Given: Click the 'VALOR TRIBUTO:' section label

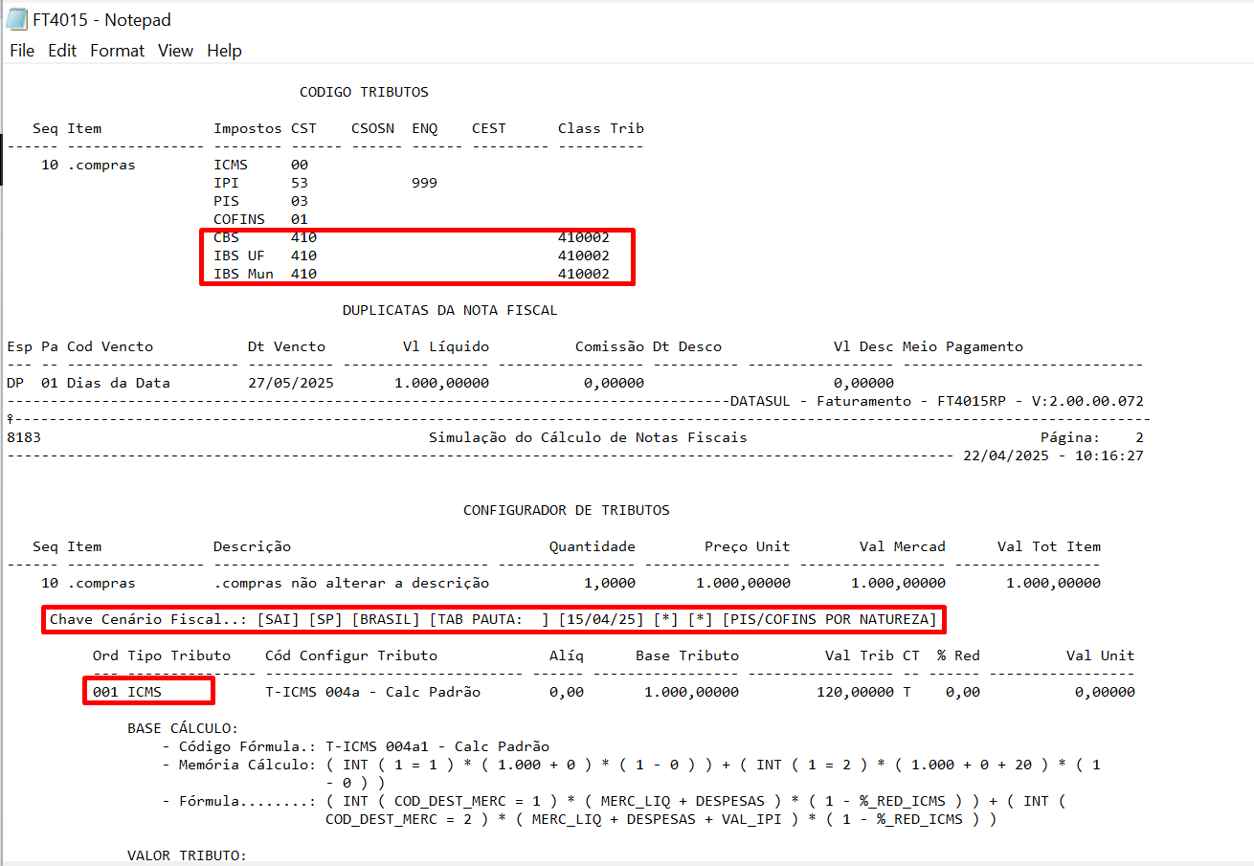Looking at the screenshot, I should (188, 855).
